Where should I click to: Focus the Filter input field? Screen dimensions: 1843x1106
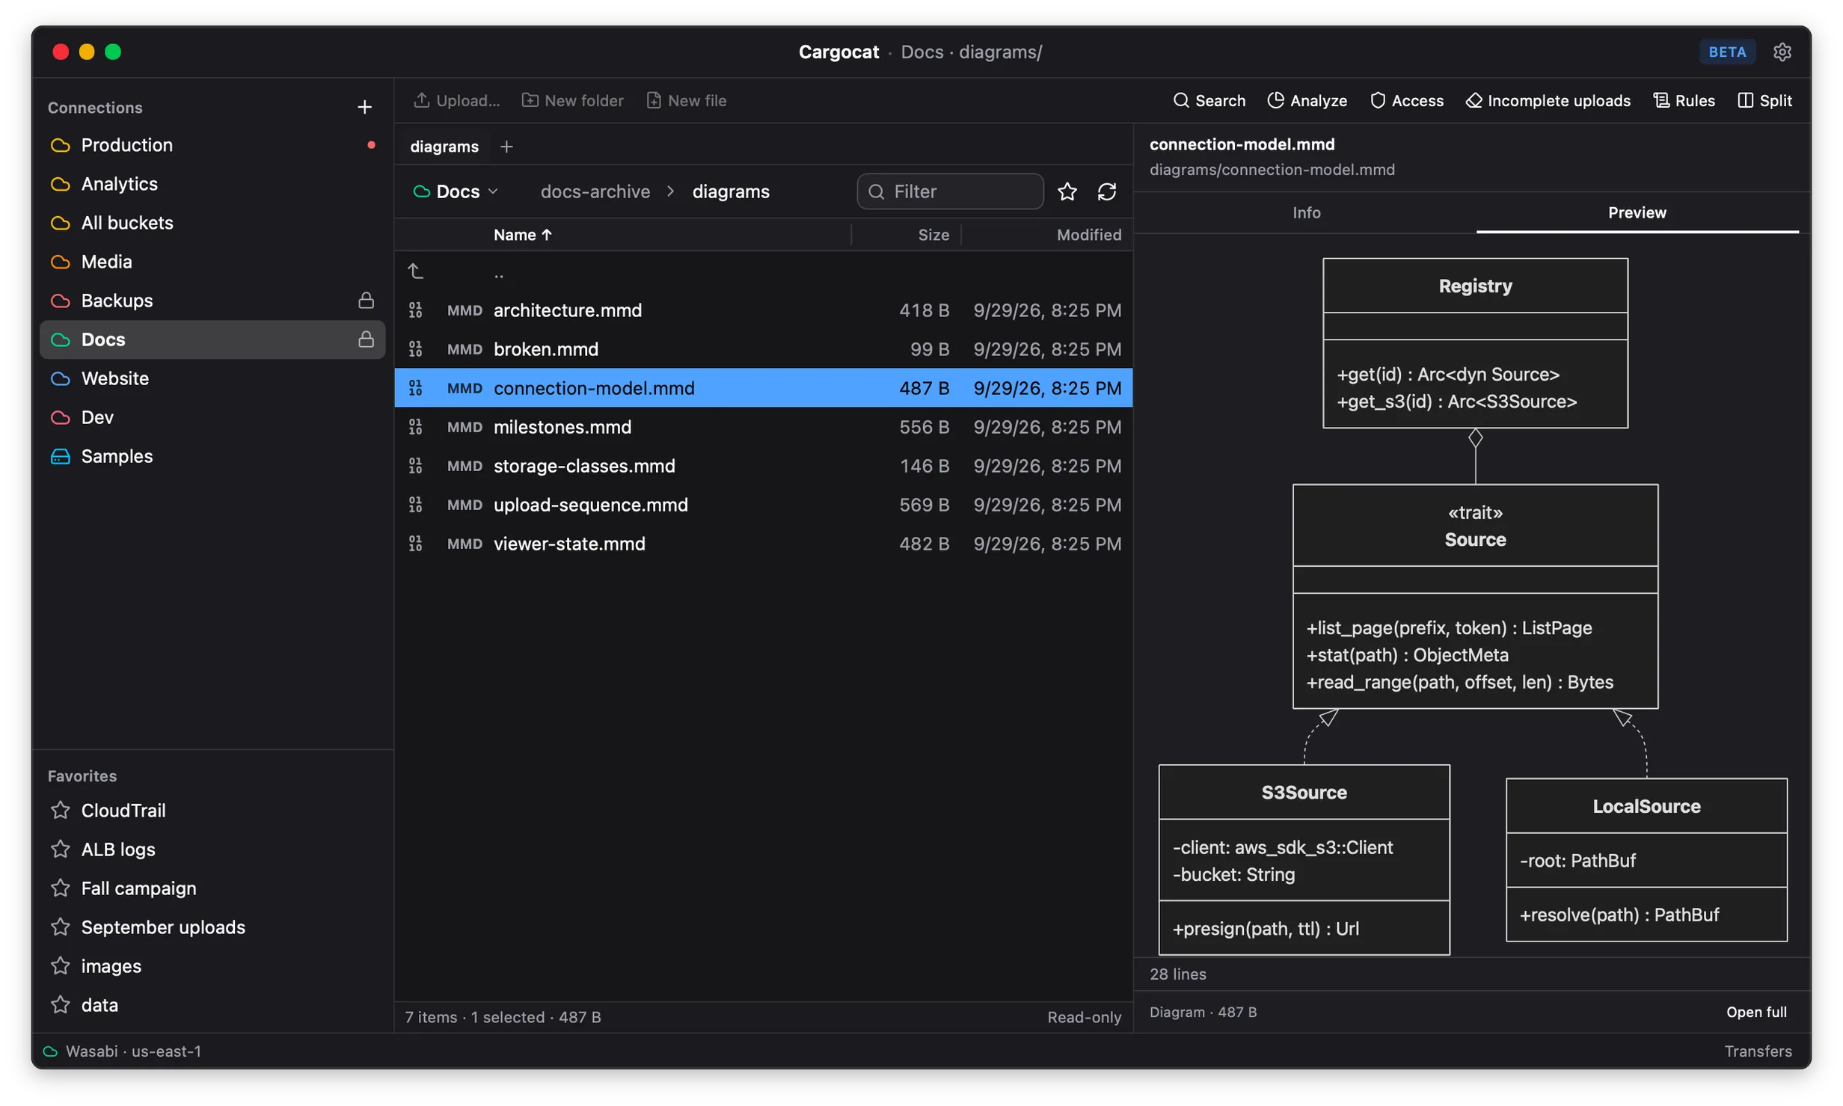point(950,191)
